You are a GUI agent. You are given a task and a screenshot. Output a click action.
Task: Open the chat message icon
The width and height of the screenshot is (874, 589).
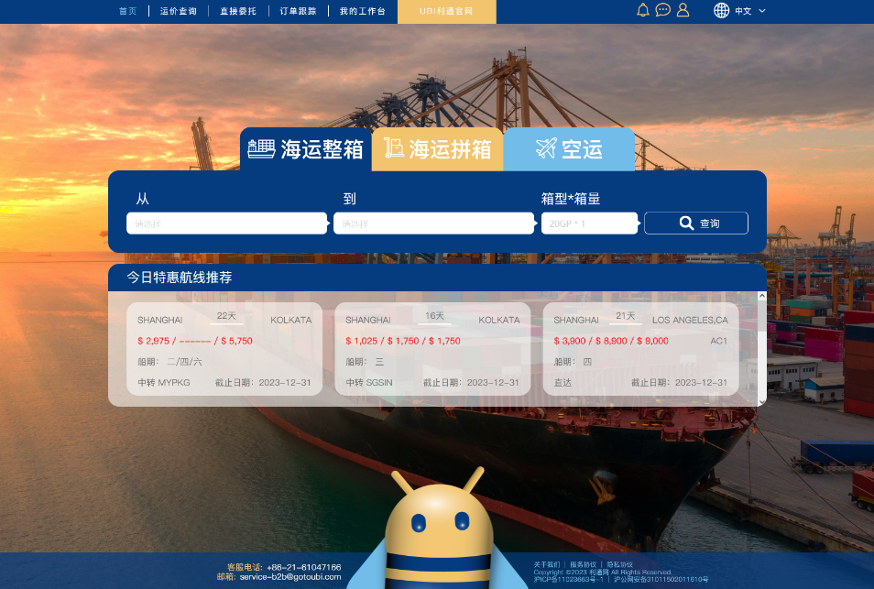point(662,9)
